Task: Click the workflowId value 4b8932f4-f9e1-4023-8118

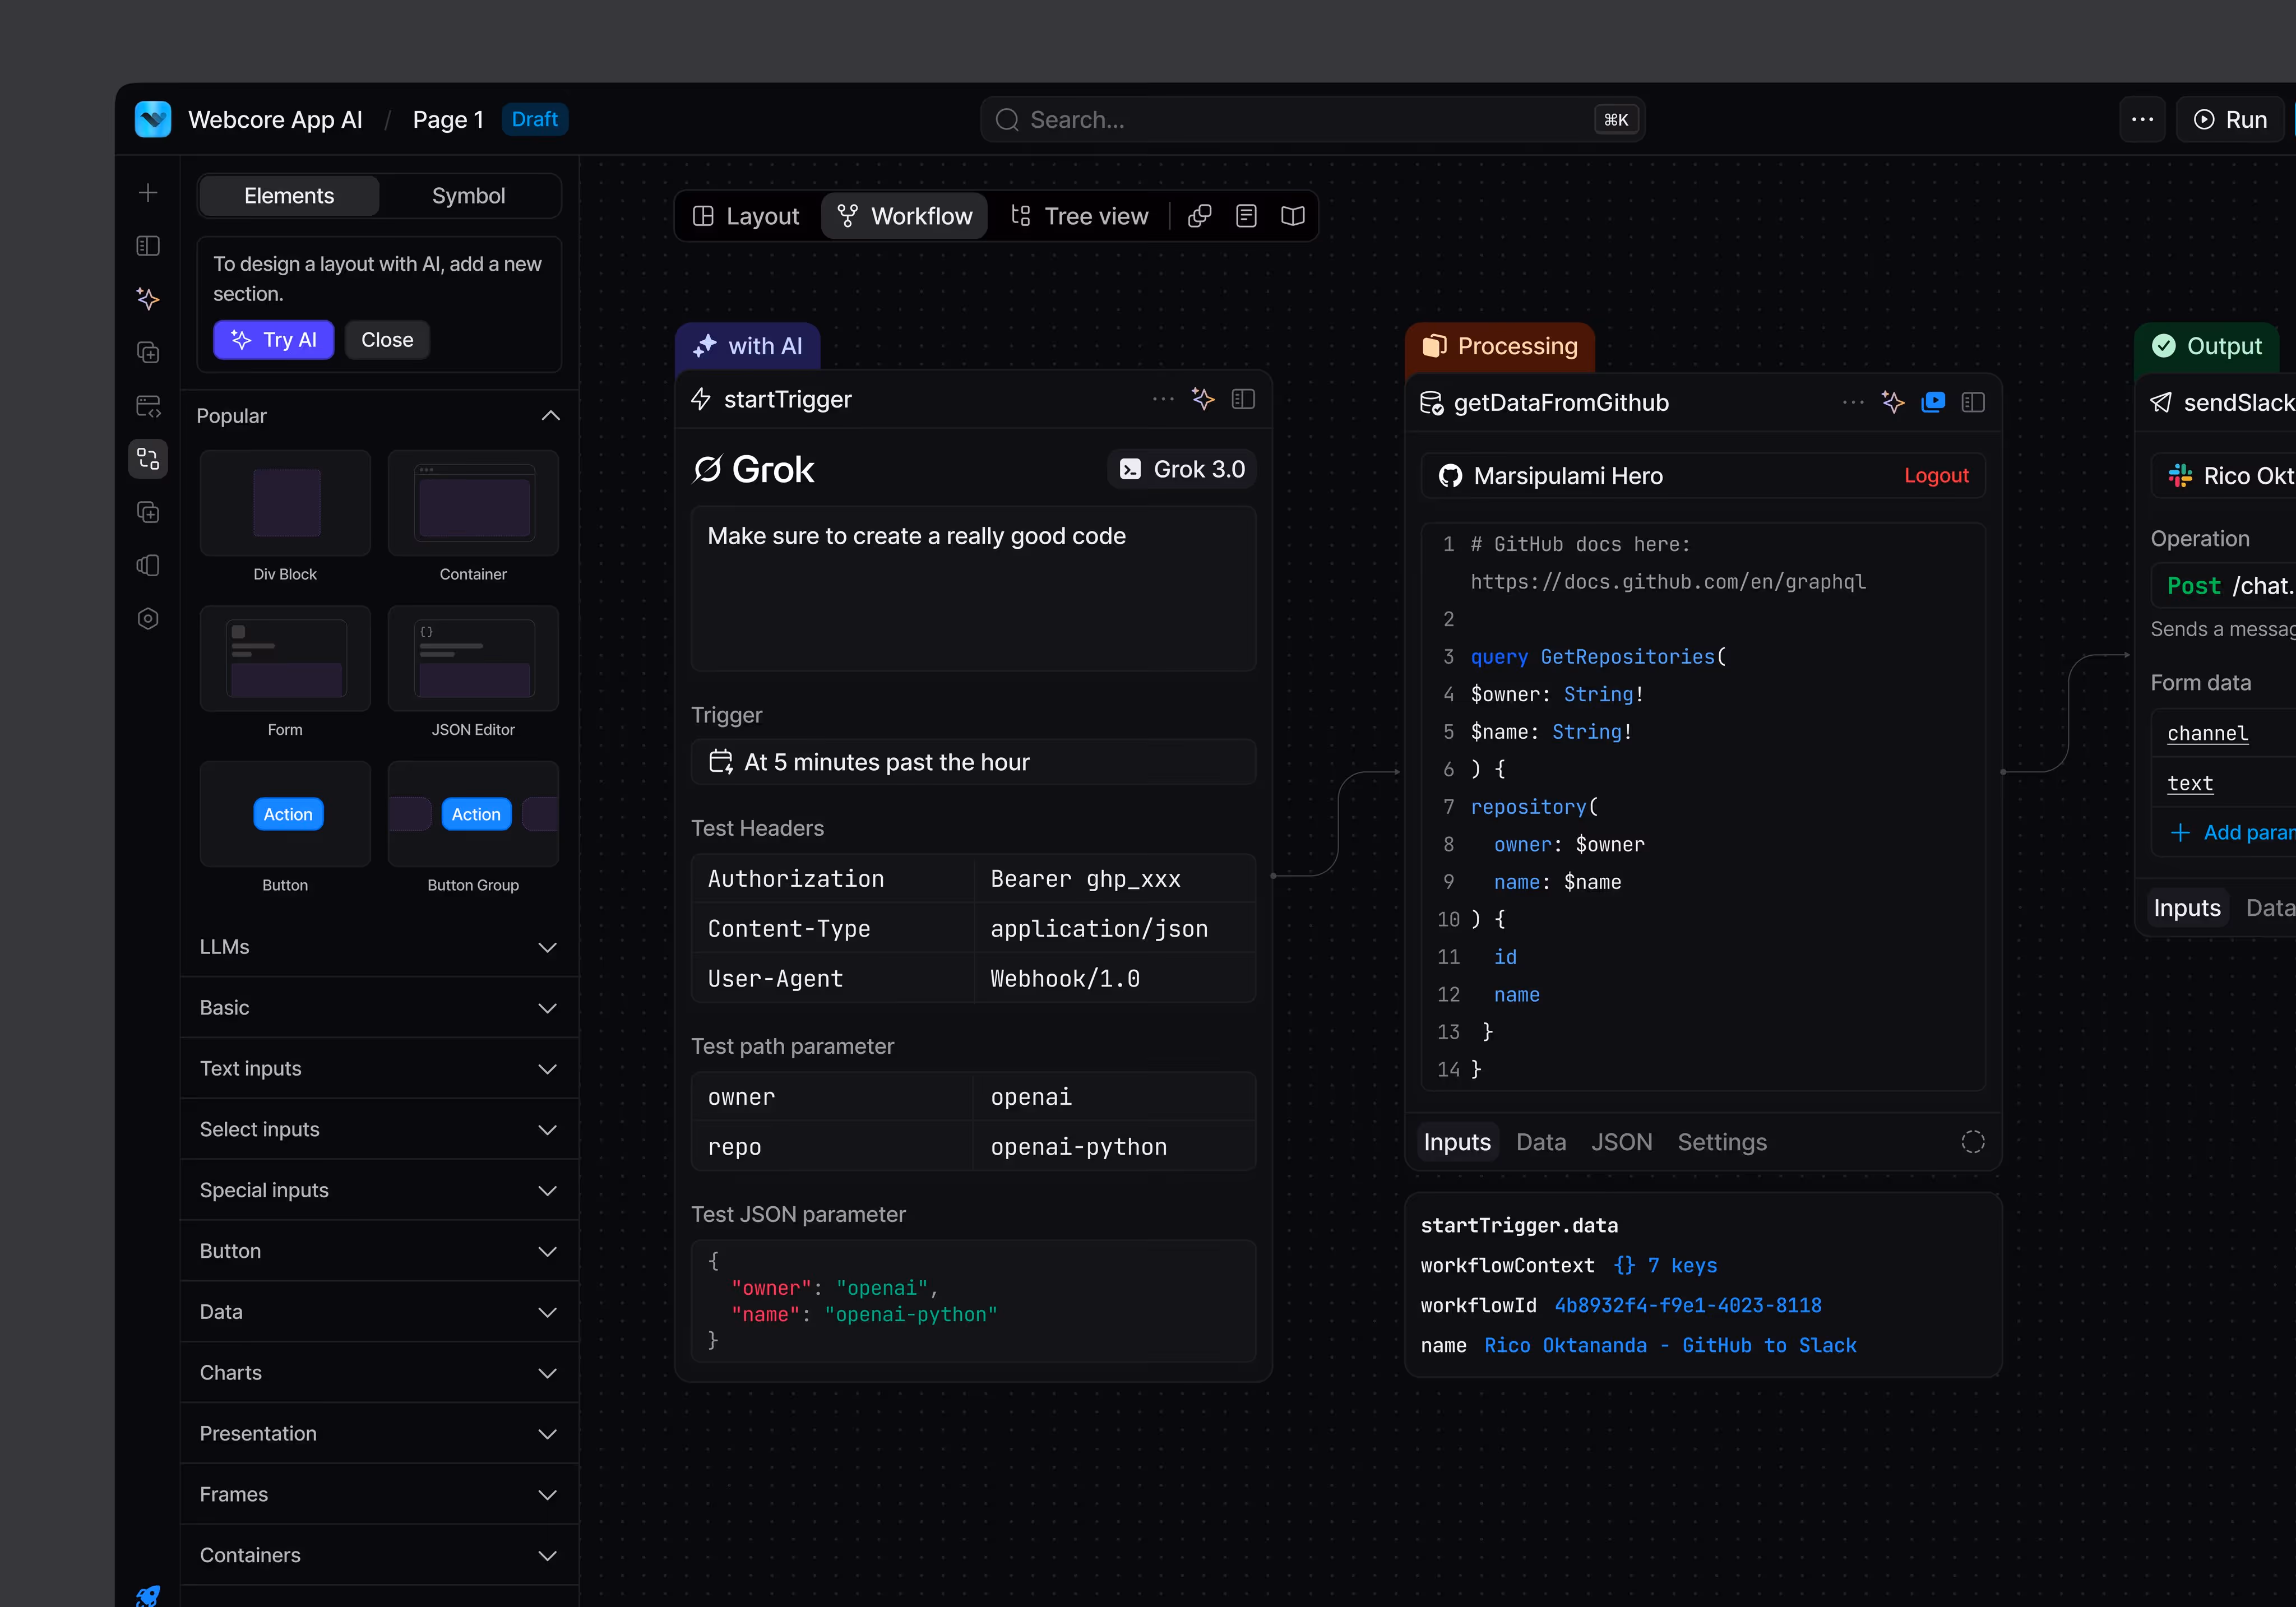Action: pyautogui.click(x=1688, y=1305)
